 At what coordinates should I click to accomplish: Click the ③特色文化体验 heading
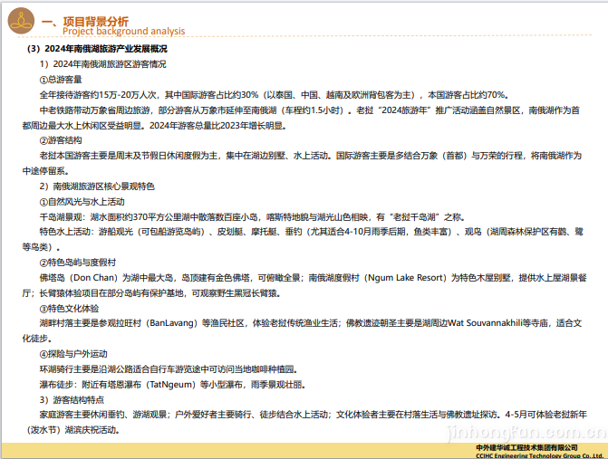(72, 309)
